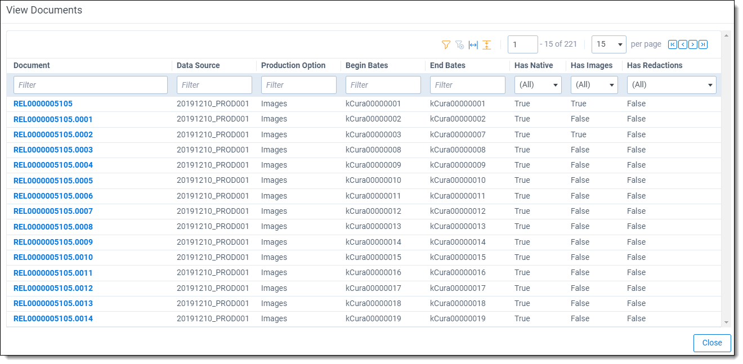Toggle the compact row height icon
Screen dimensions: 743x364
[487, 44]
